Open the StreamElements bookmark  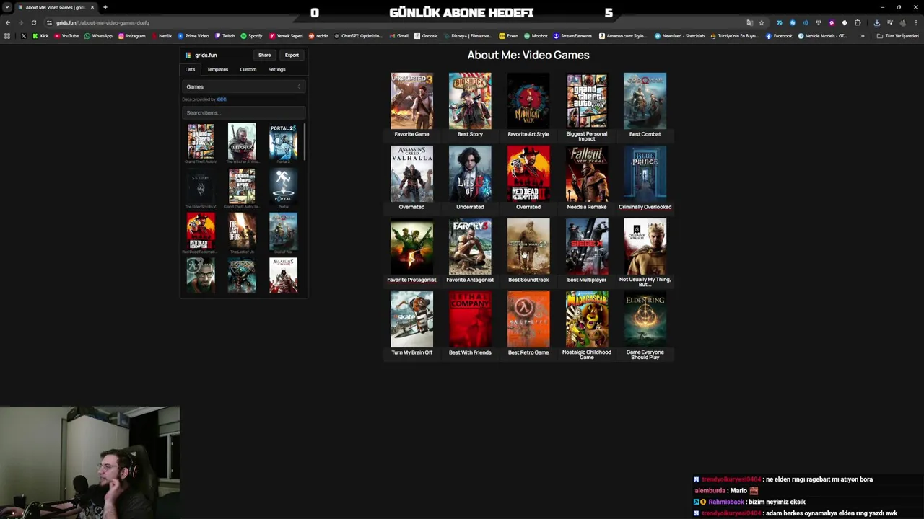(572, 36)
